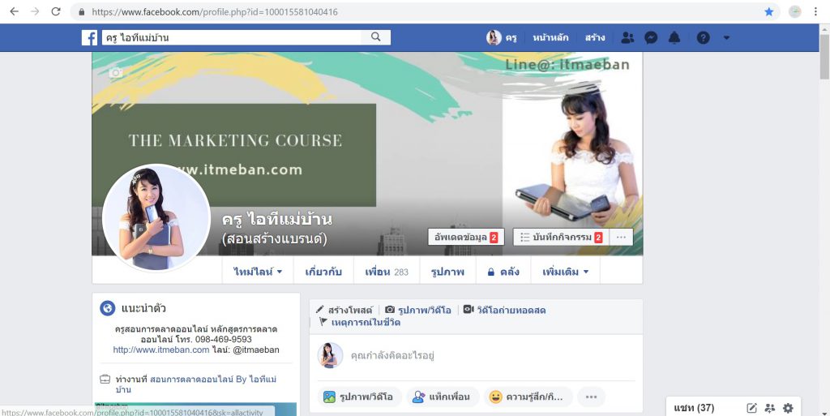The height and width of the screenshot is (416, 830).
Task: Click the padlock icon in address bar
Action: coord(82,11)
